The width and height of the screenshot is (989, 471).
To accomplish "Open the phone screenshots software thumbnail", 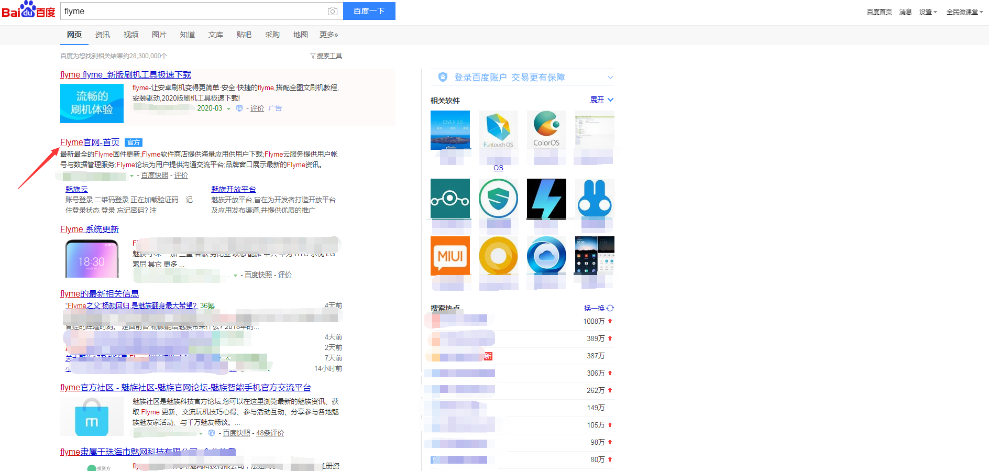I will (x=595, y=256).
